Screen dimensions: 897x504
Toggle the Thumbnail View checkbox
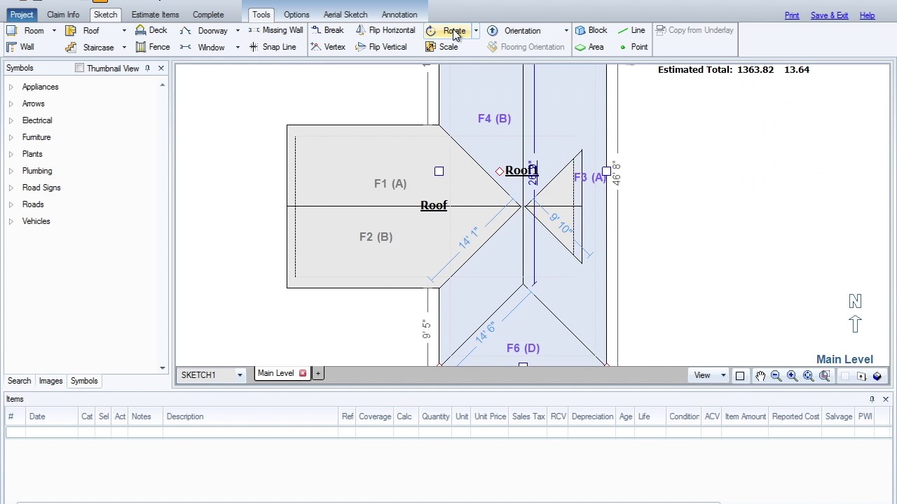80,68
